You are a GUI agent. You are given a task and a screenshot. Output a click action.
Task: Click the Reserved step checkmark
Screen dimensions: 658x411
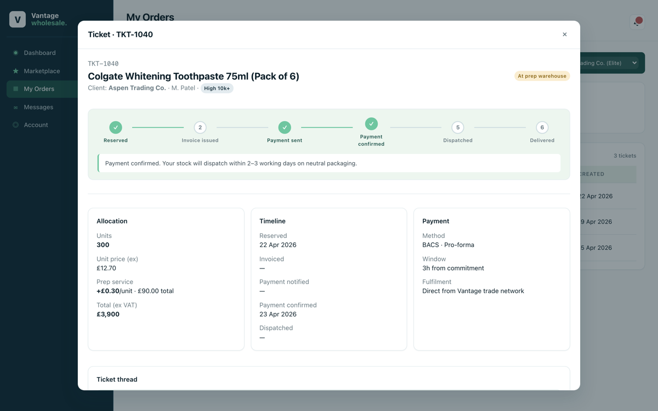coord(115,127)
